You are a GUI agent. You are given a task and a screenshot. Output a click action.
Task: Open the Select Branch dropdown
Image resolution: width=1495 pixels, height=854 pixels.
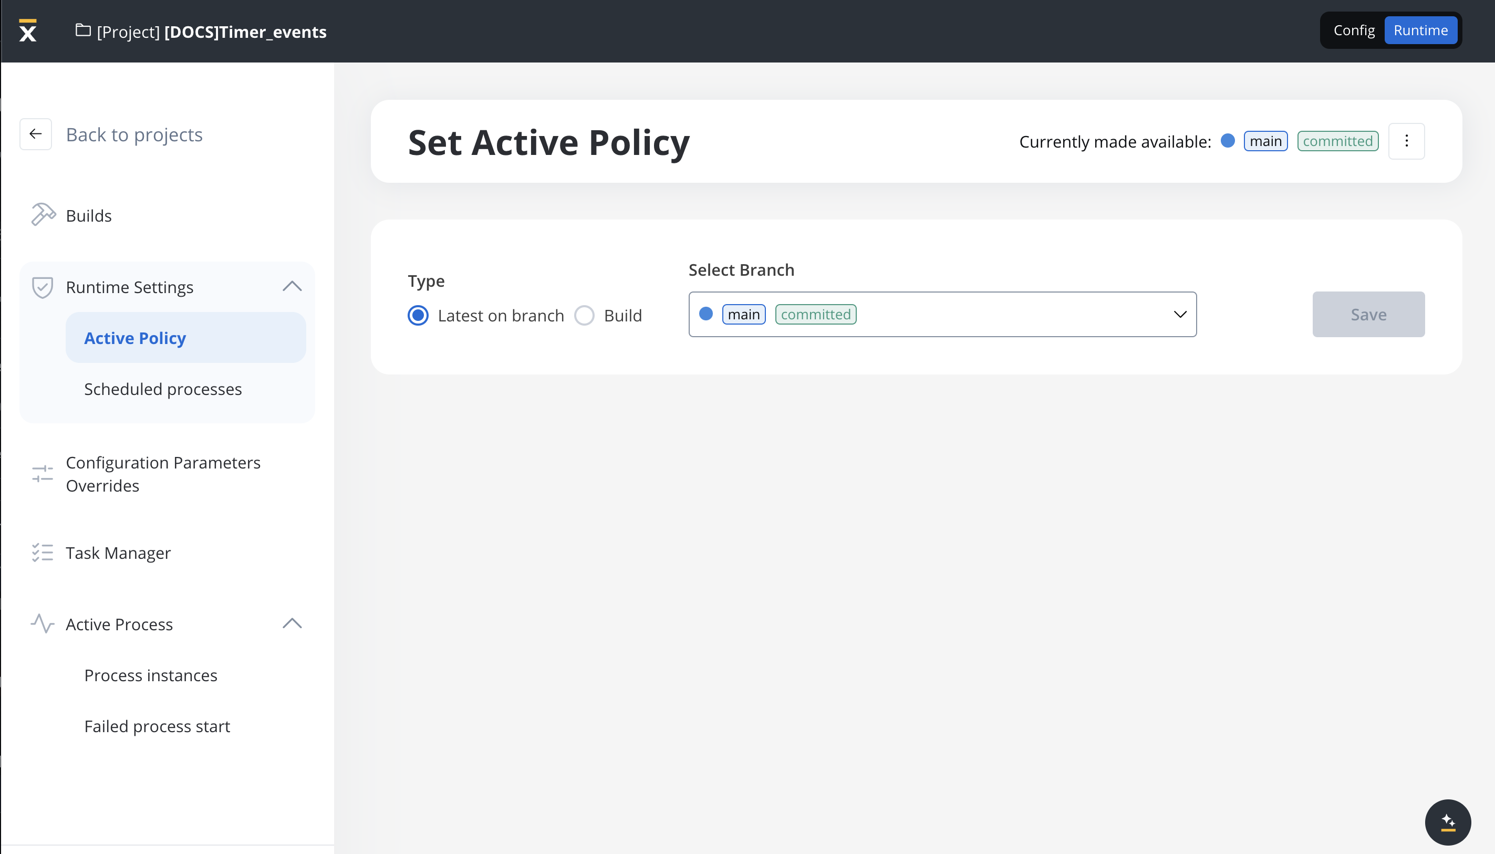pyautogui.click(x=942, y=315)
